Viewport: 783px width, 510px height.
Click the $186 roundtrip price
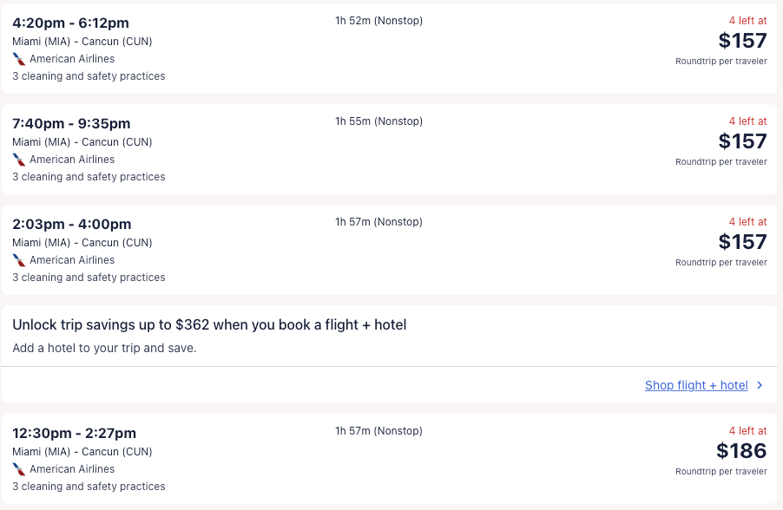tap(741, 451)
